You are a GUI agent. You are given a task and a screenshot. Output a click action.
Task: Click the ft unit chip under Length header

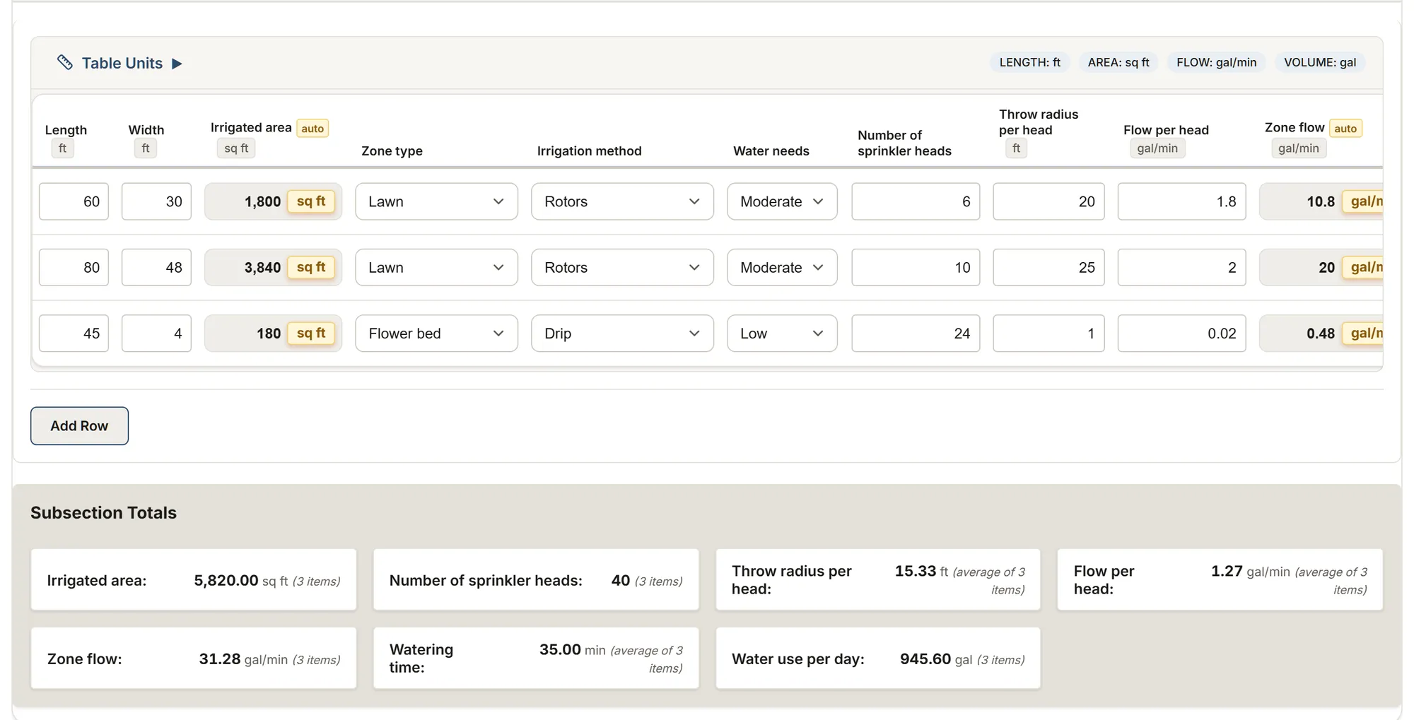(62, 148)
